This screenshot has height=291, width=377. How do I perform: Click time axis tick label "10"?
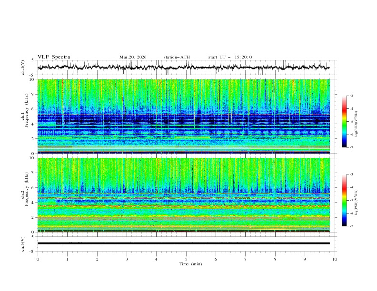coord(335,259)
